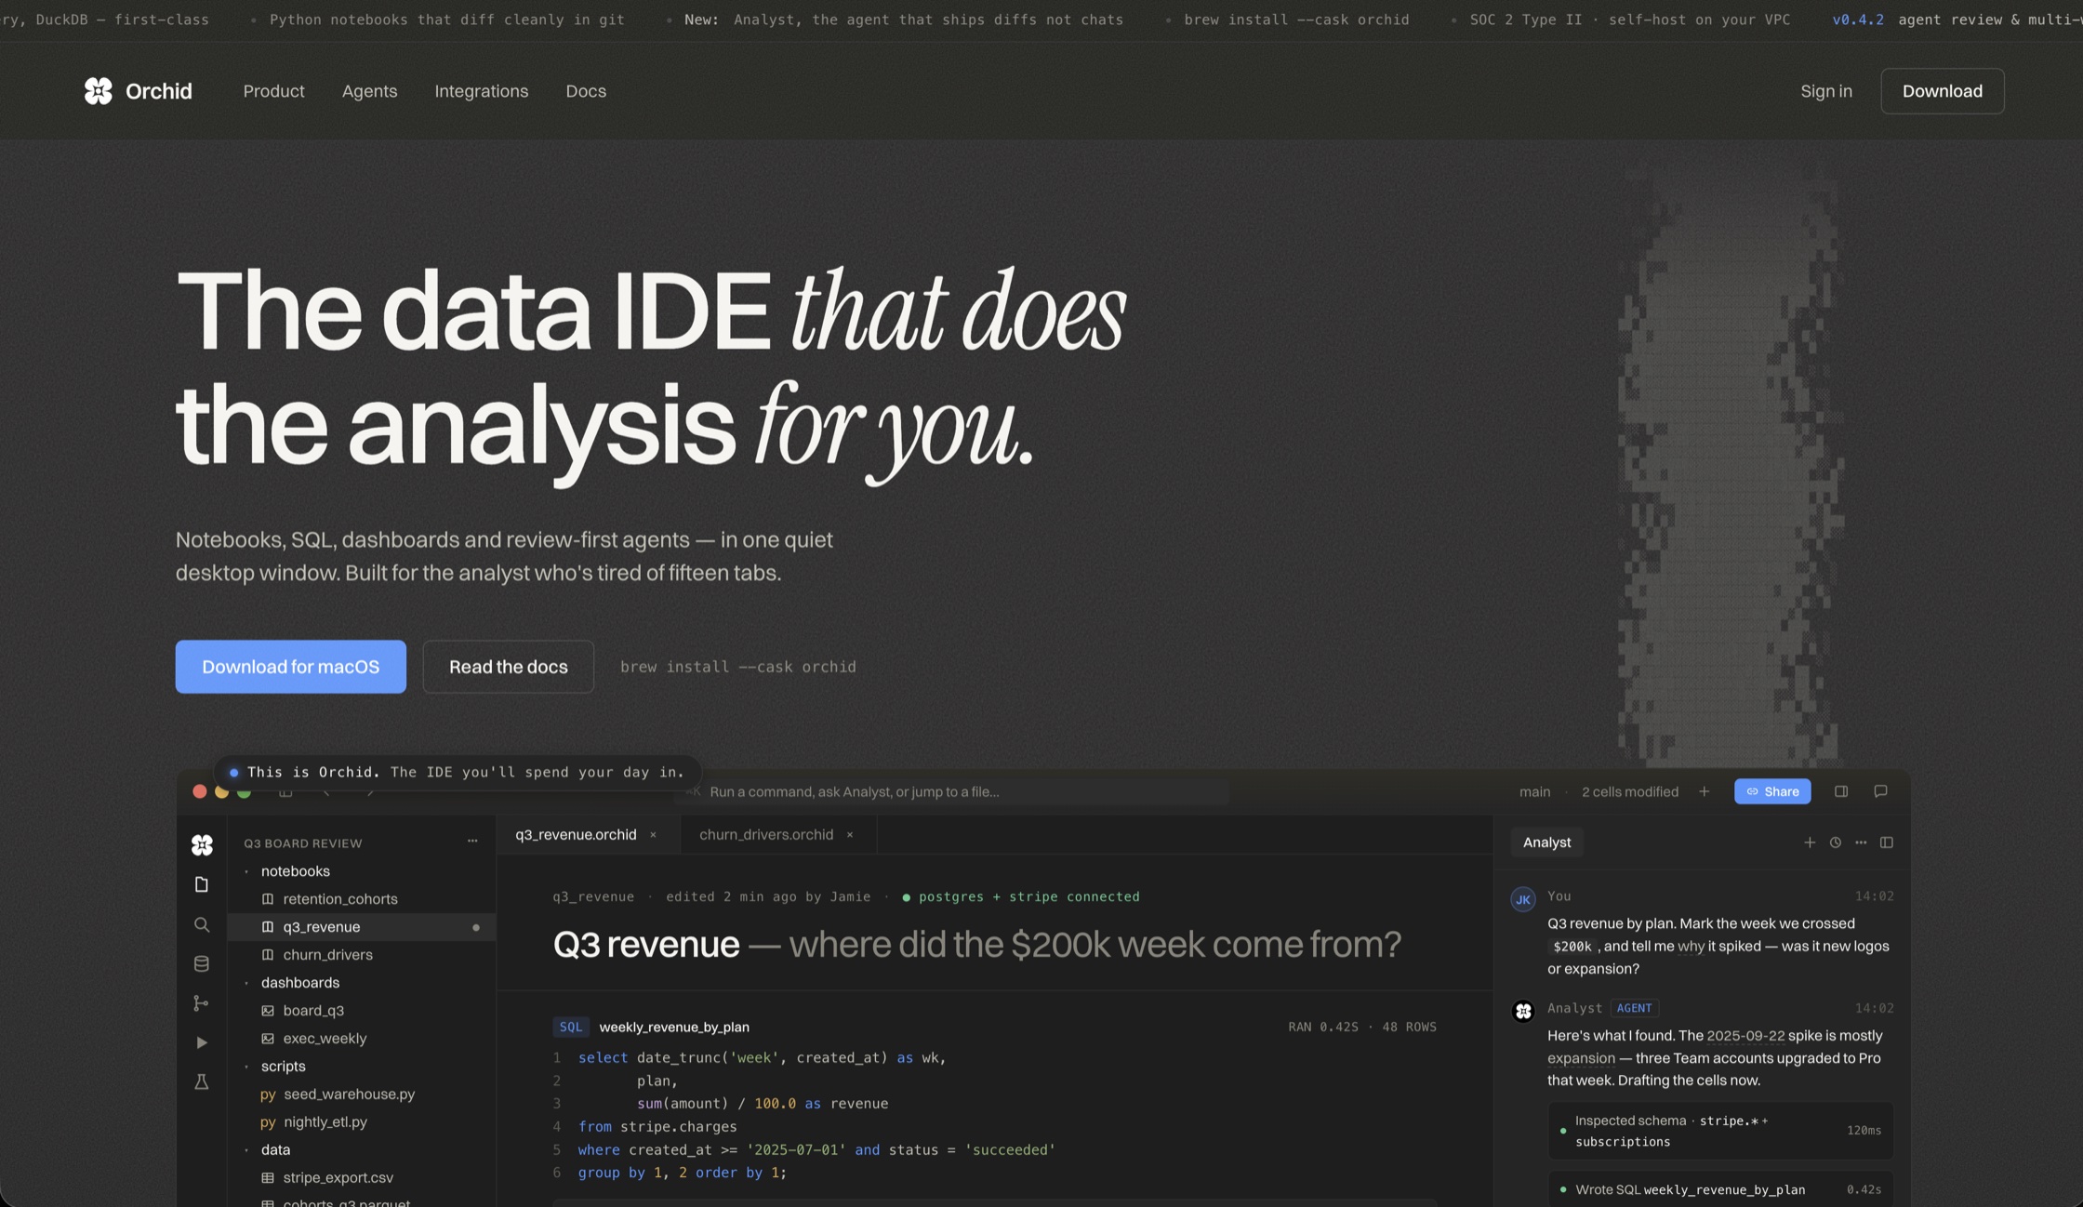Image resolution: width=2083 pixels, height=1207 pixels.
Task: Open the board_q3 dashboard
Action: click(362, 1011)
